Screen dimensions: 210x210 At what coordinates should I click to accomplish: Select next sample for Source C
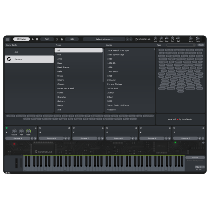(102, 138)
